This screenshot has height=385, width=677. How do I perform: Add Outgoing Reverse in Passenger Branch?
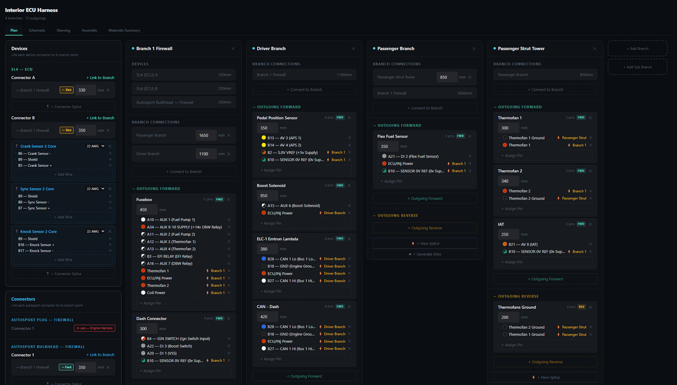(x=425, y=228)
